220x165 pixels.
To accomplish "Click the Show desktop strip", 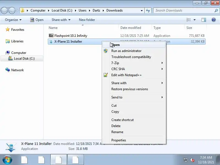I will tap(218, 160).
